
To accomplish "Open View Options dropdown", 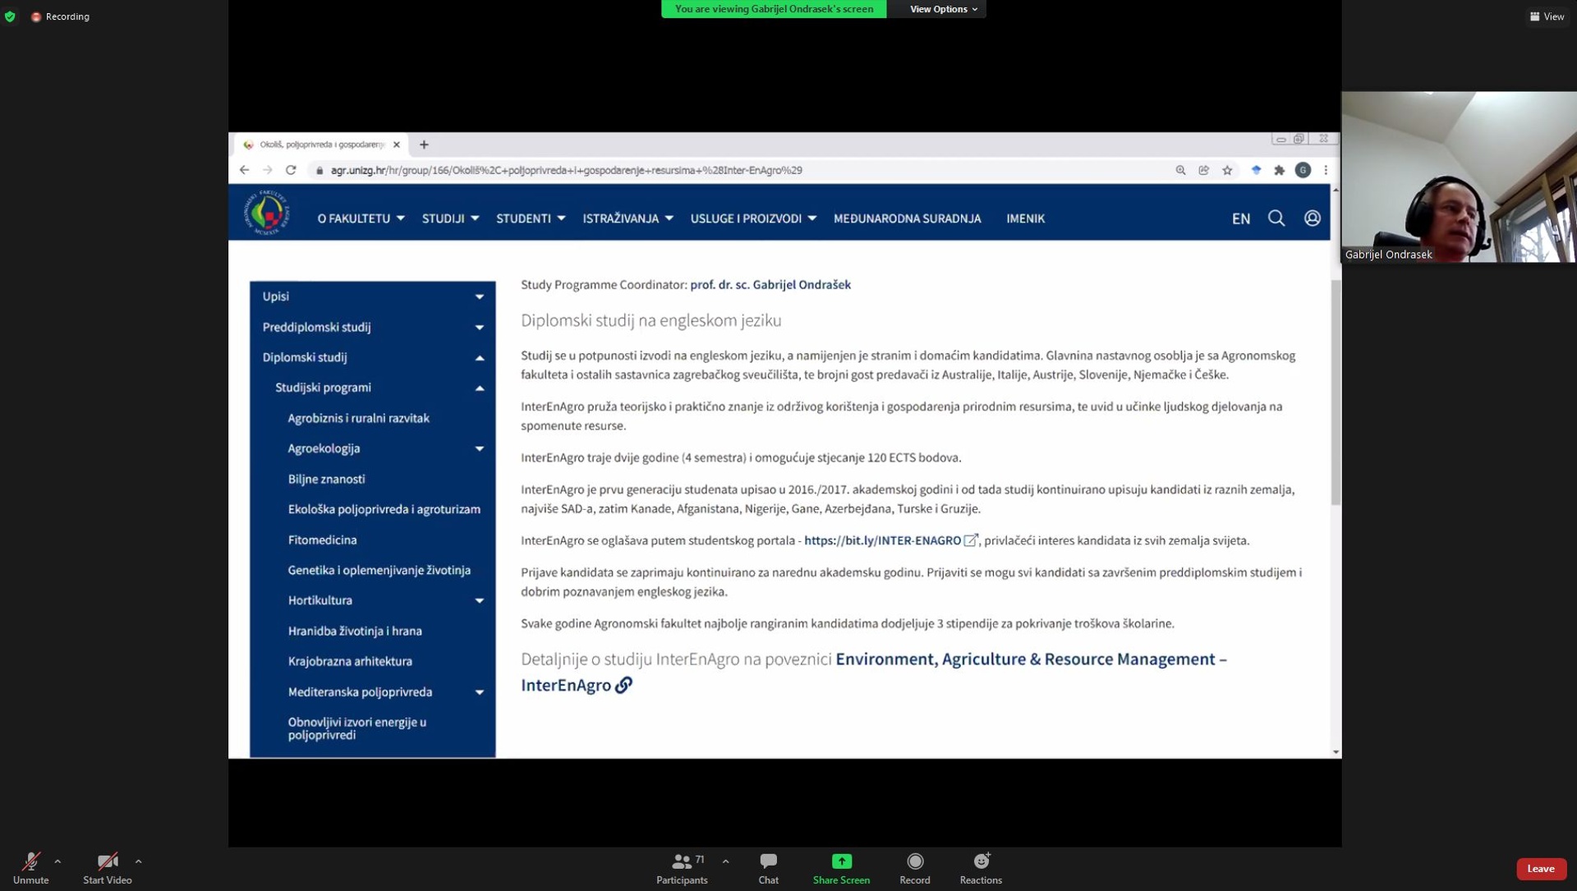I will tap(943, 9).
